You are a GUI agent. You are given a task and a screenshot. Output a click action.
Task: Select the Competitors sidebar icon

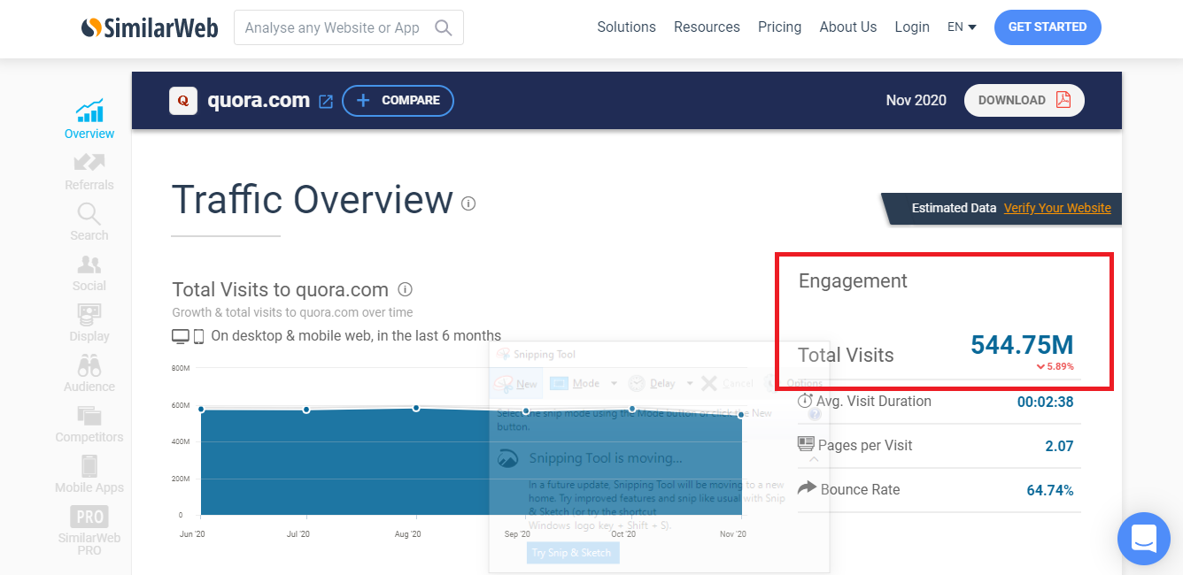[89, 415]
